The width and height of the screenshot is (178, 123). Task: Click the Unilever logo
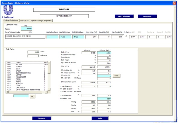(8, 12)
